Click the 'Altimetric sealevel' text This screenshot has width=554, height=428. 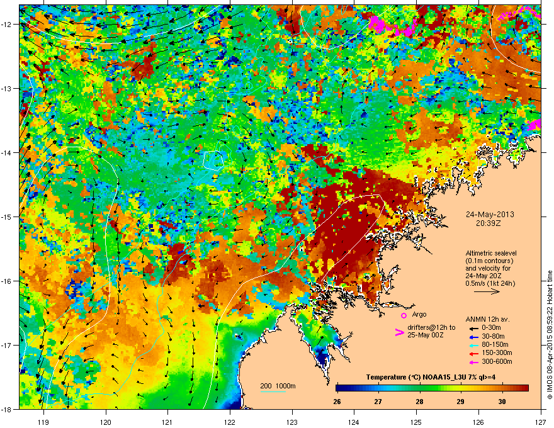tap(491, 253)
